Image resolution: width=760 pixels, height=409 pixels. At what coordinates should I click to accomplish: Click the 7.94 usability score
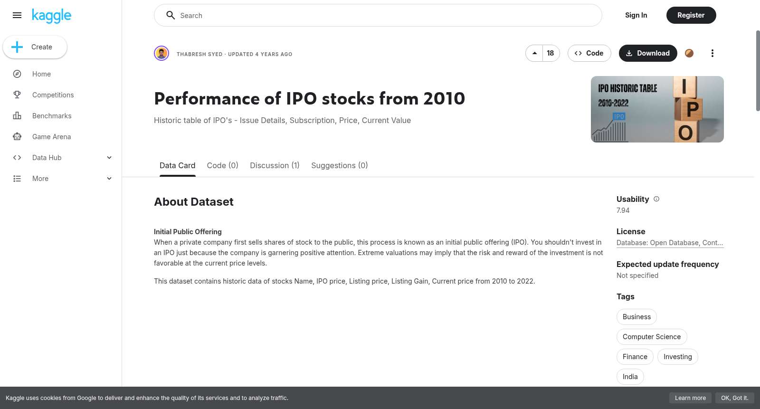(x=623, y=210)
